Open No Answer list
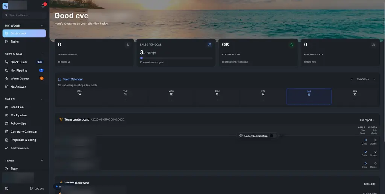 tap(24, 87)
